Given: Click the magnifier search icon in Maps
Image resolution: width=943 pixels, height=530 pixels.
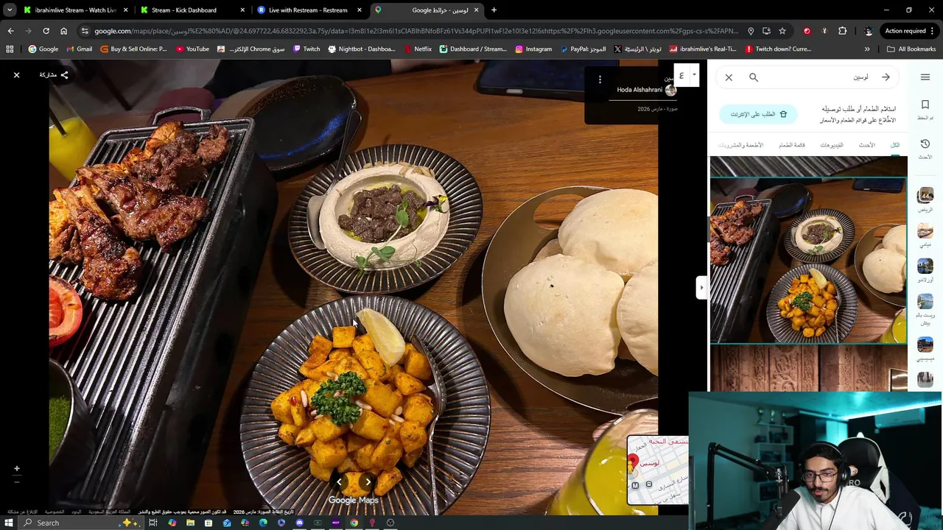Looking at the screenshot, I should tap(754, 77).
